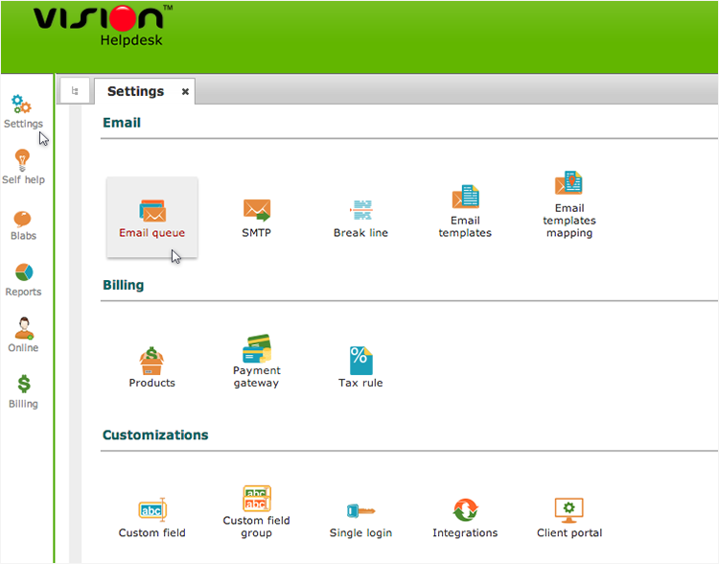
Task: View Reports from the sidebar
Action: pyautogui.click(x=23, y=279)
